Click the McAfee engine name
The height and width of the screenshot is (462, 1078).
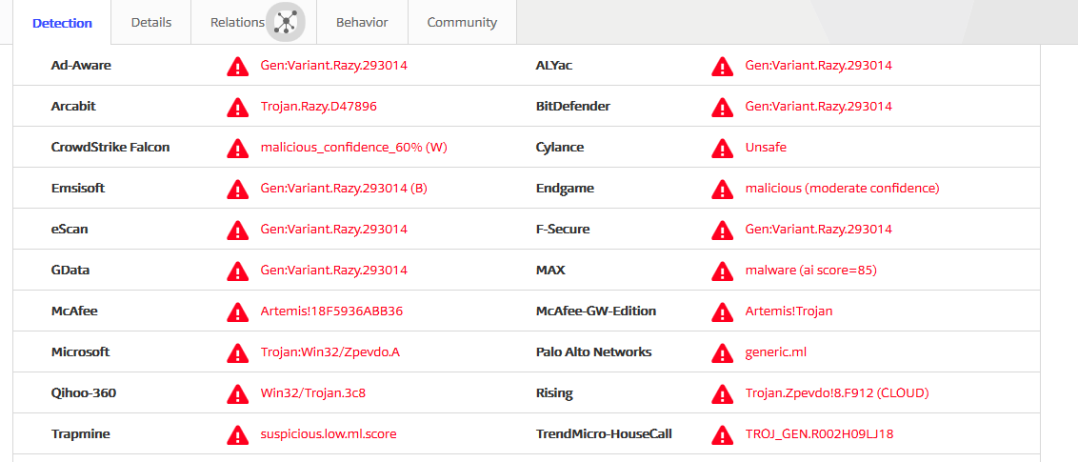[74, 311]
